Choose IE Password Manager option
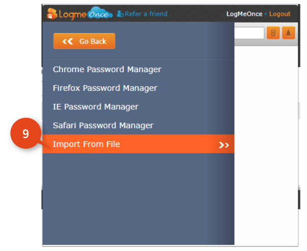Screen dimensions: 307x251 click(x=96, y=107)
